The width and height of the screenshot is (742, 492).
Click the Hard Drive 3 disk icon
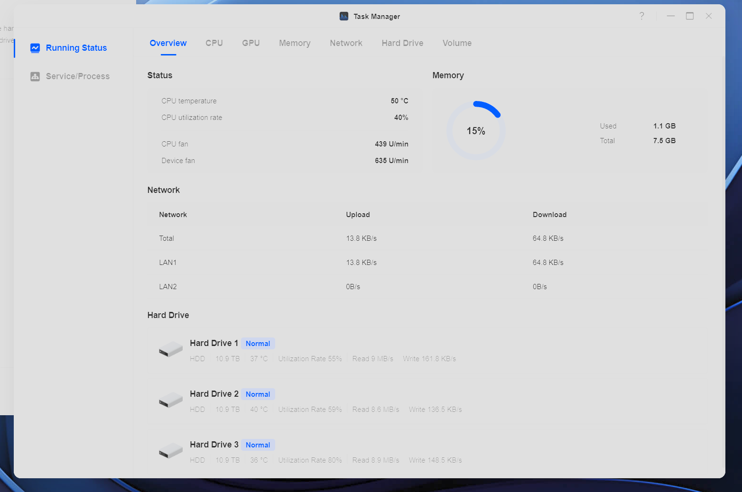(x=171, y=451)
